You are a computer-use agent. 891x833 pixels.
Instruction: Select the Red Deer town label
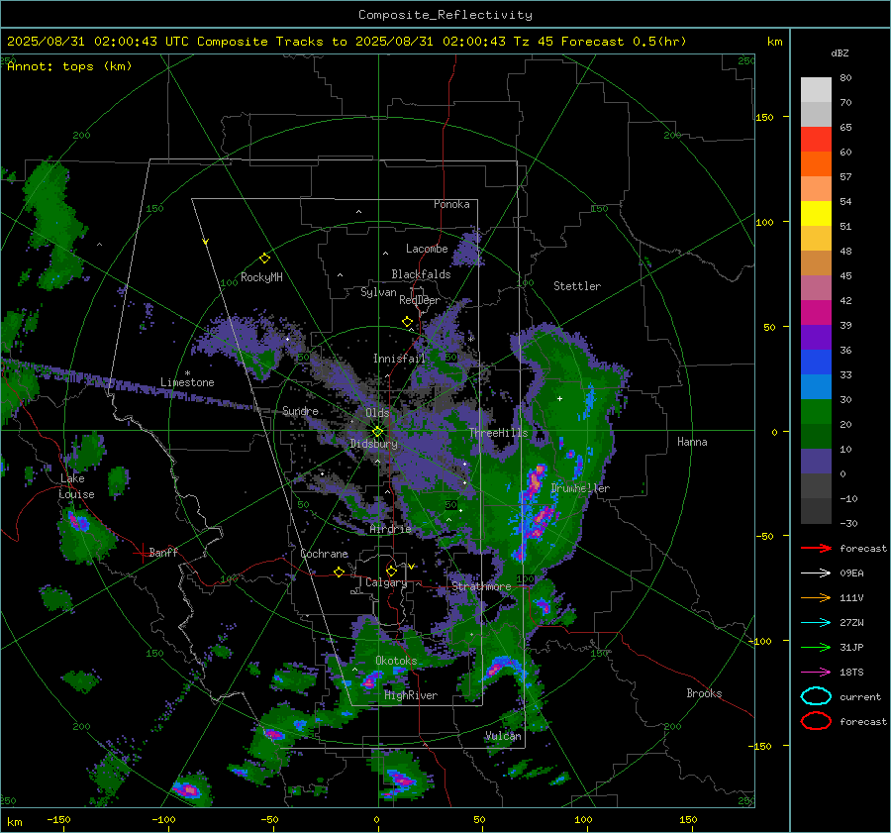point(420,300)
